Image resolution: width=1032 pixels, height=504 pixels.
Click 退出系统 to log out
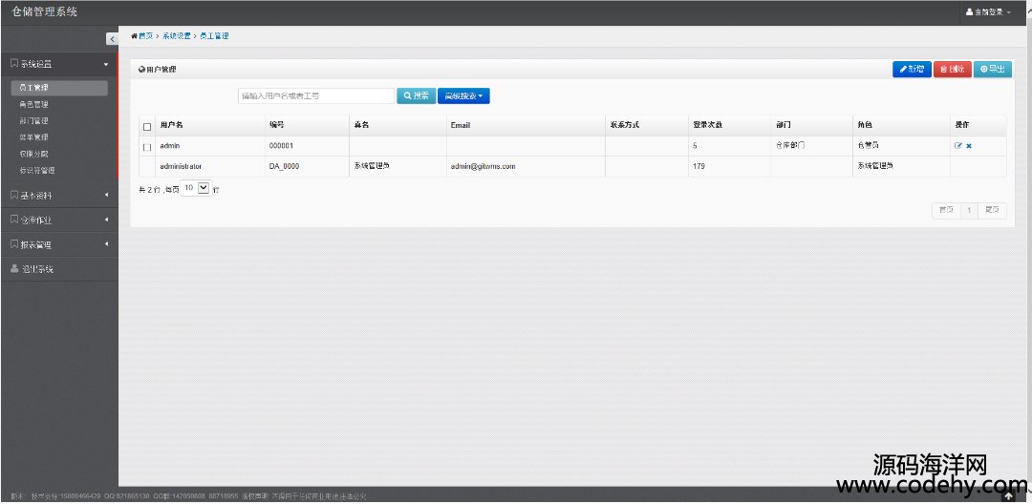pos(59,269)
